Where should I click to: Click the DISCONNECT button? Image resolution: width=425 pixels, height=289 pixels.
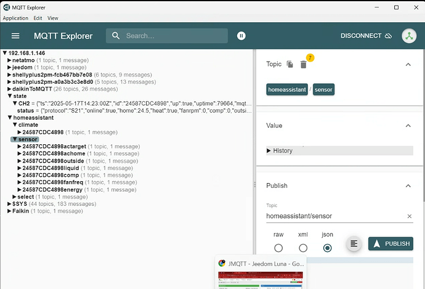(x=366, y=36)
